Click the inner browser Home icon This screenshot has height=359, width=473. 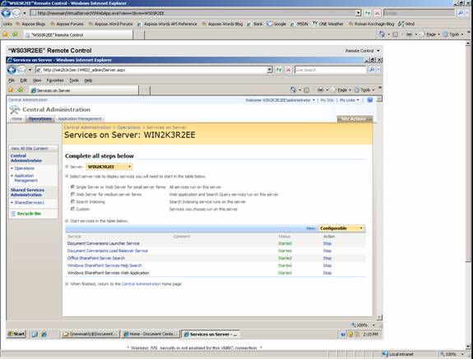pyautogui.click(x=293, y=90)
